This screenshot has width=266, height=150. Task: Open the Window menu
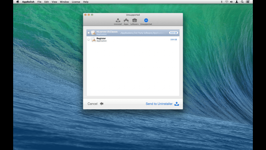[x=65, y=2]
